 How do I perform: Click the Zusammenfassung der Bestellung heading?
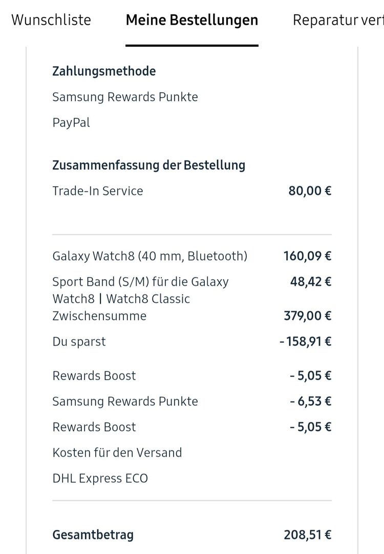pos(148,165)
